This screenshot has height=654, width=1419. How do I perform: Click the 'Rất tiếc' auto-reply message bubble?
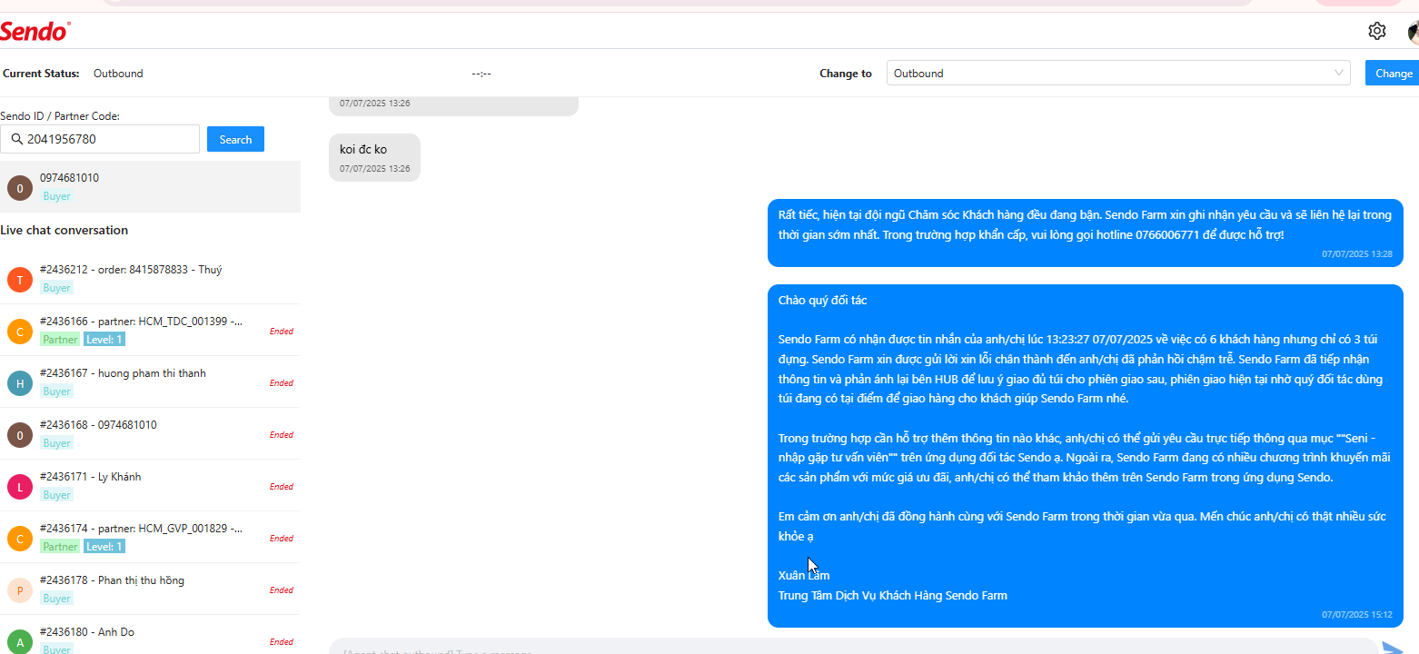(x=1086, y=233)
